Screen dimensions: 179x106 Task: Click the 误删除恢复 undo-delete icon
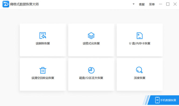coord(43,35)
